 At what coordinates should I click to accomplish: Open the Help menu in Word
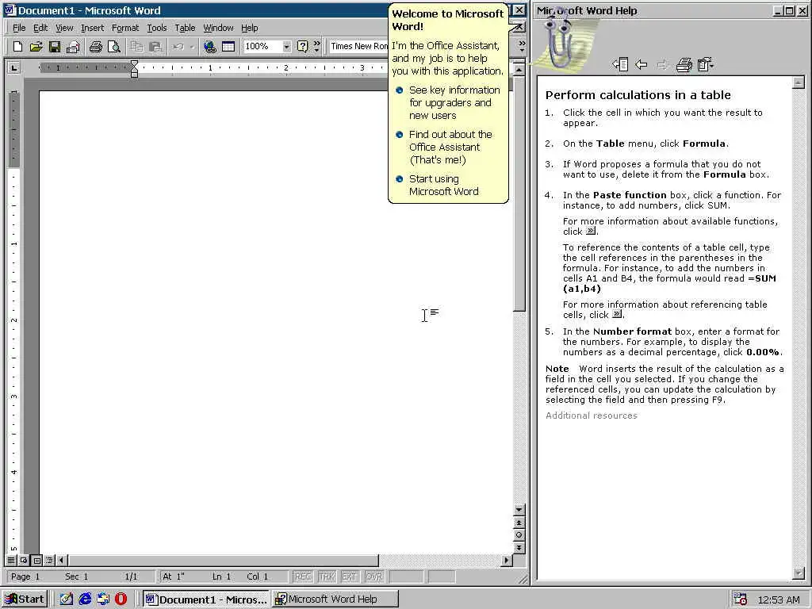pyautogui.click(x=249, y=28)
